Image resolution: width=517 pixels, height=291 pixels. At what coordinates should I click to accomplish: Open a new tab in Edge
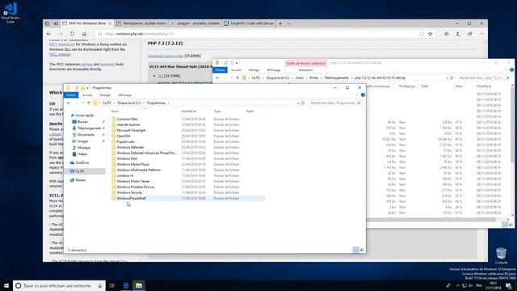tap(280, 23)
